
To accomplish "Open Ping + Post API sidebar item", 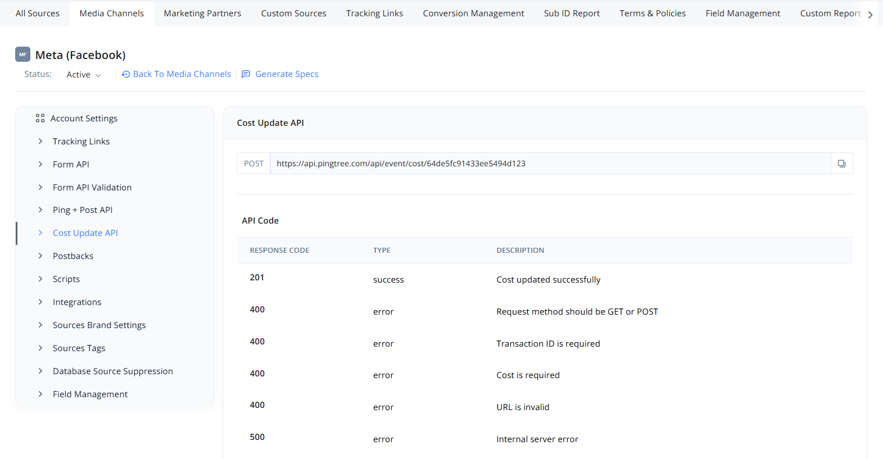I will point(83,210).
